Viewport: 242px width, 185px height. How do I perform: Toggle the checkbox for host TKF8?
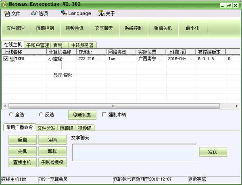(x=6, y=59)
